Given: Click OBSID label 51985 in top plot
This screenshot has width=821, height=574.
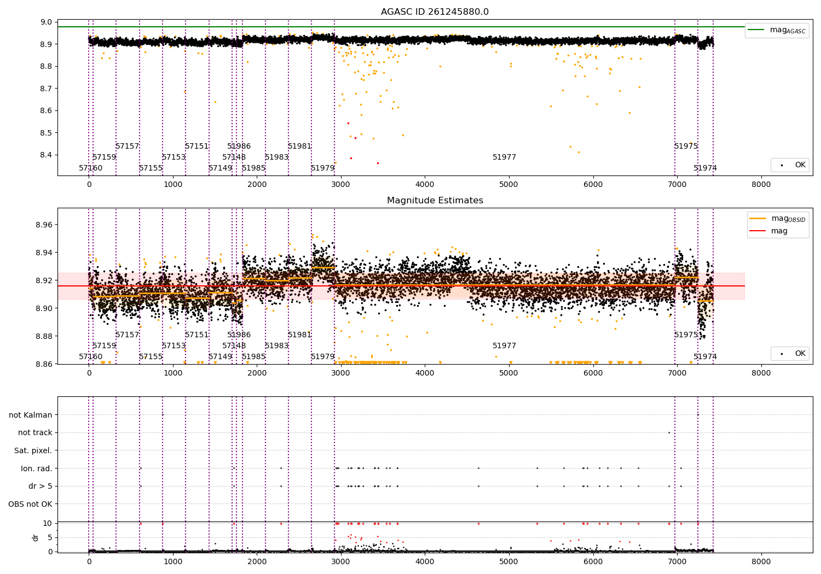Looking at the screenshot, I should [253, 168].
